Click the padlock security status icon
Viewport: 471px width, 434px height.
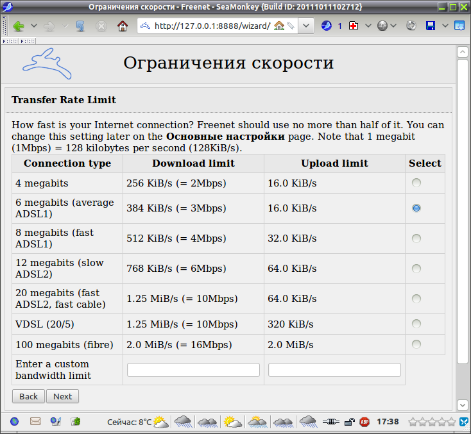pyautogui.click(x=349, y=422)
